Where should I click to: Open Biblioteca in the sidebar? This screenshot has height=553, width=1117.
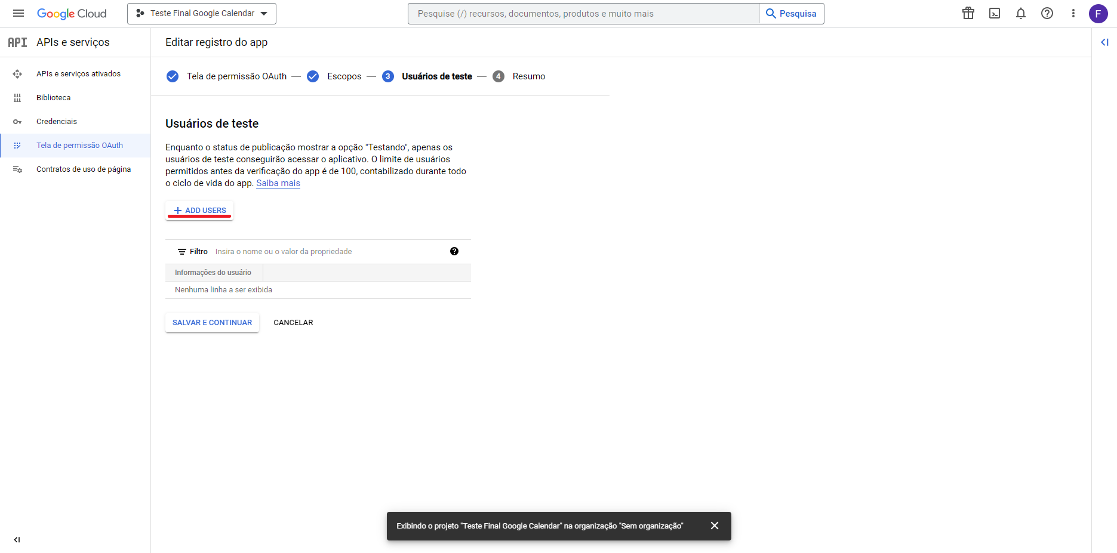[x=53, y=98]
